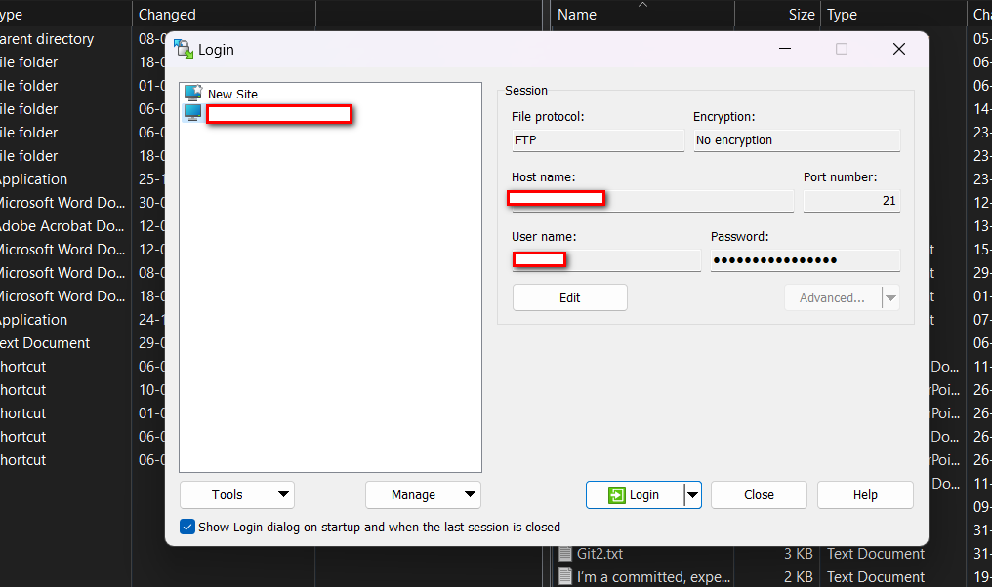Click the masked Password field

(804, 259)
